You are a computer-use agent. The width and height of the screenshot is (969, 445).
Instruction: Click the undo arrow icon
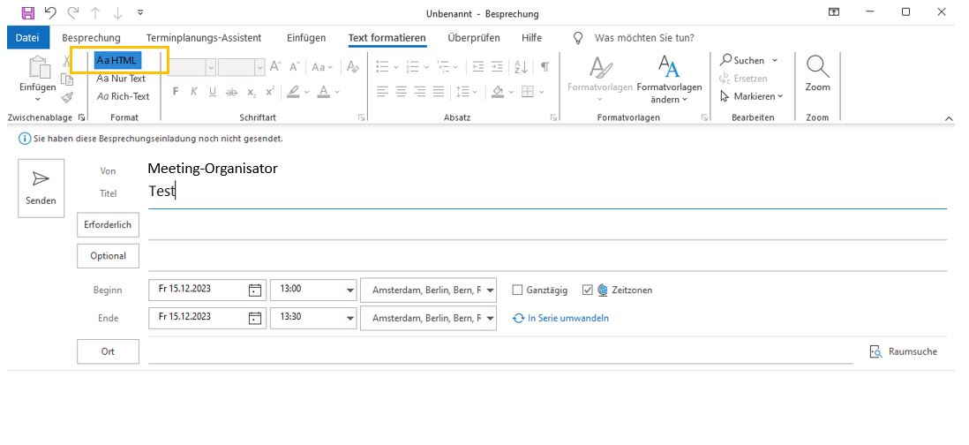(51, 13)
